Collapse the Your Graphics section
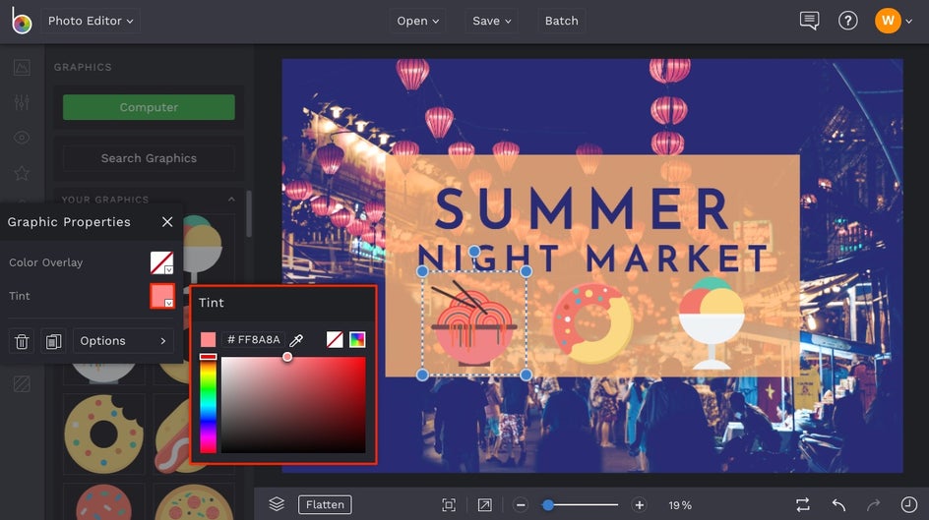Screen dimensions: 929x520 [231, 200]
